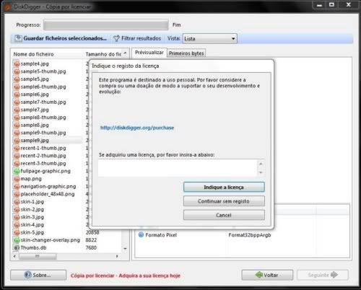Click inside the license key text field
This screenshot has width=361, height=290.
pos(178,168)
